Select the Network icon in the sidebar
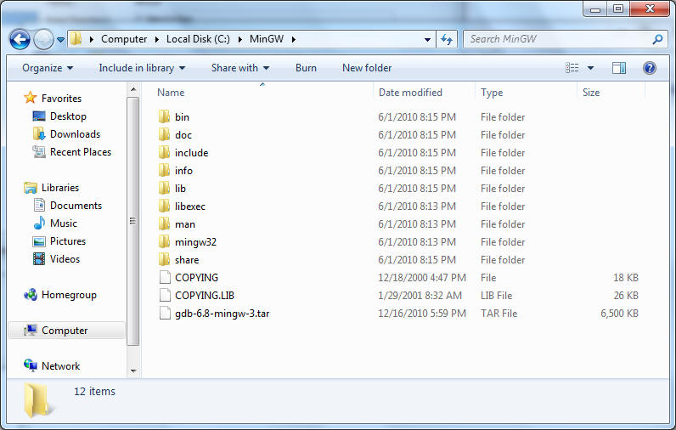676x430 pixels. click(x=31, y=365)
